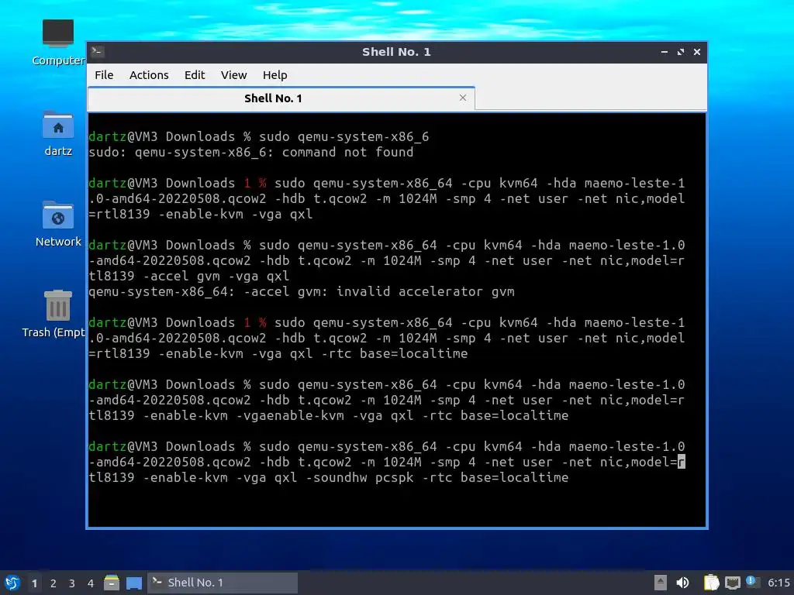Click the 'command not found' error line
The height and width of the screenshot is (595, 794).
[251, 153]
